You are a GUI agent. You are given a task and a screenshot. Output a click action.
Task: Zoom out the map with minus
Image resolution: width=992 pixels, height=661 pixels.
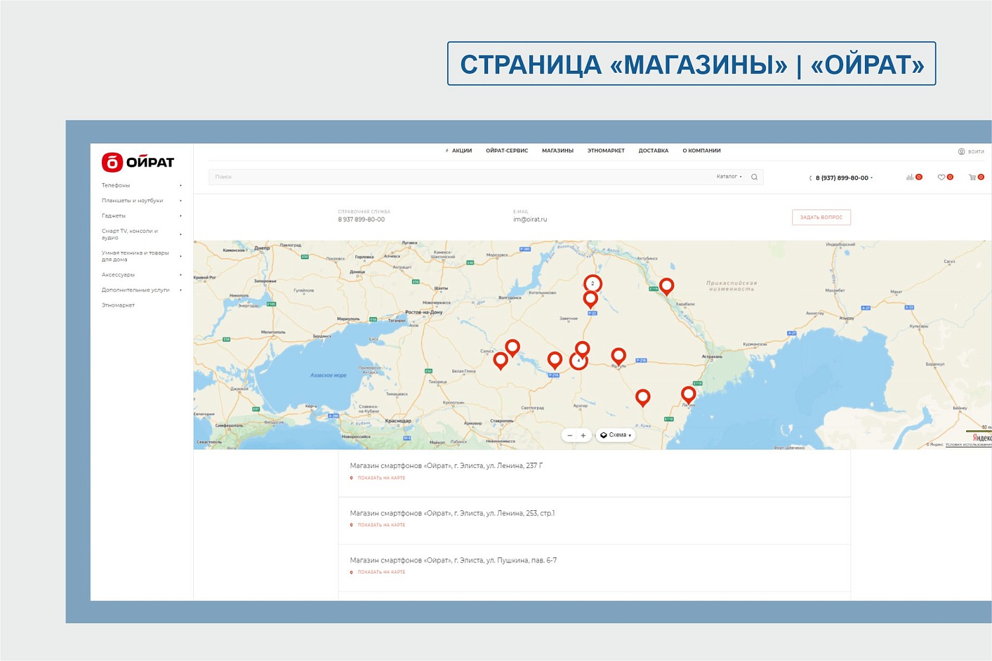(x=569, y=436)
